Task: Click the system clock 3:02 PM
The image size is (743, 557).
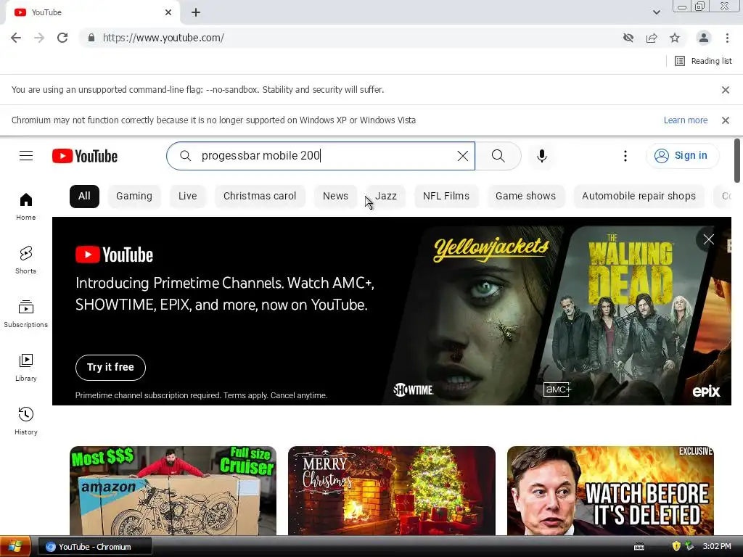Action: coord(717,547)
